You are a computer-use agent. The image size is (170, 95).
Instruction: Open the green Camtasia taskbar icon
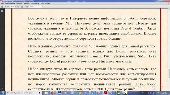(119, 93)
